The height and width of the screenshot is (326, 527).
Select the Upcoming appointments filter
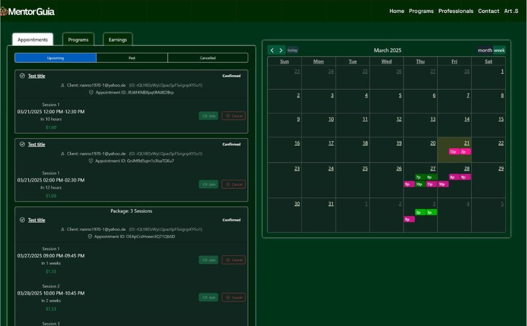[56, 58]
